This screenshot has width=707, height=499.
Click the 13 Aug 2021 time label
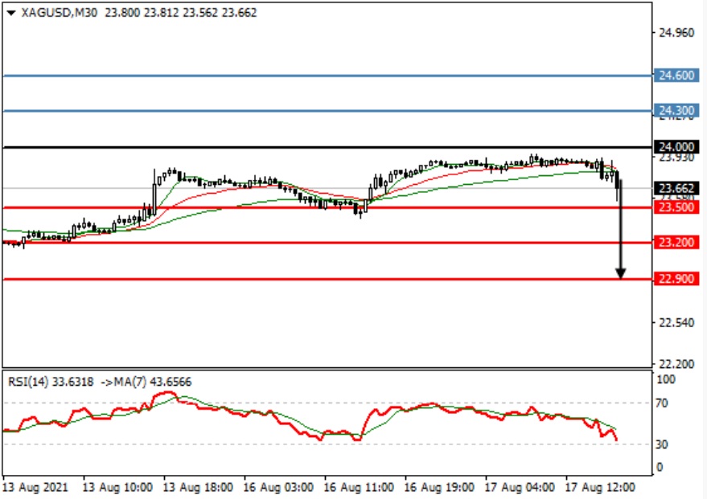[35, 487]
